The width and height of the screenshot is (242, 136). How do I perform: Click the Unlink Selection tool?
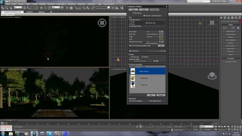pos(7,8)
